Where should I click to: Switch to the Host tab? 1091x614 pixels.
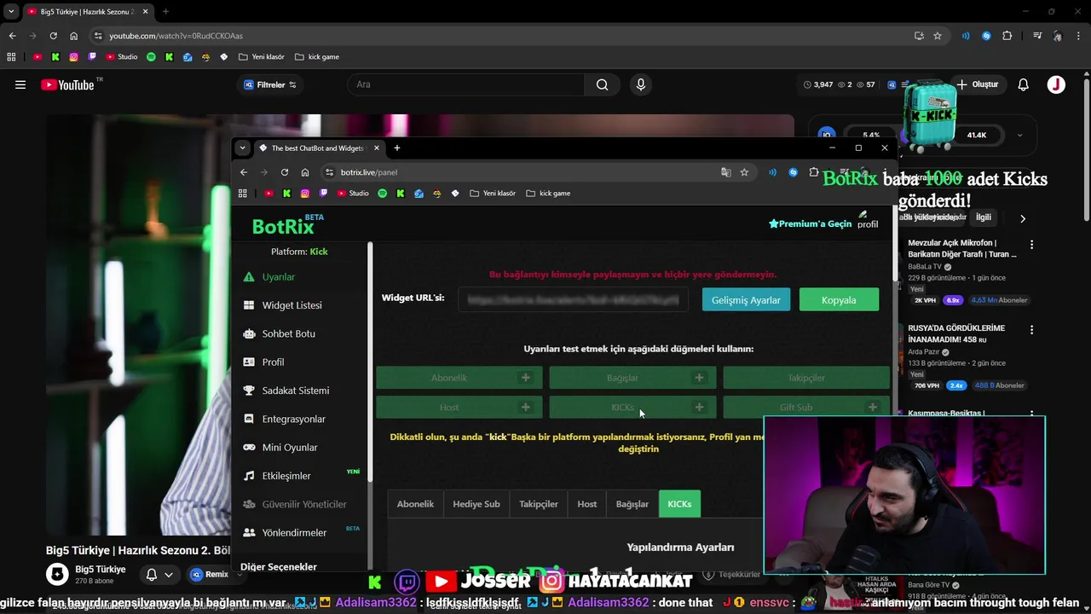tap(587, 504)
